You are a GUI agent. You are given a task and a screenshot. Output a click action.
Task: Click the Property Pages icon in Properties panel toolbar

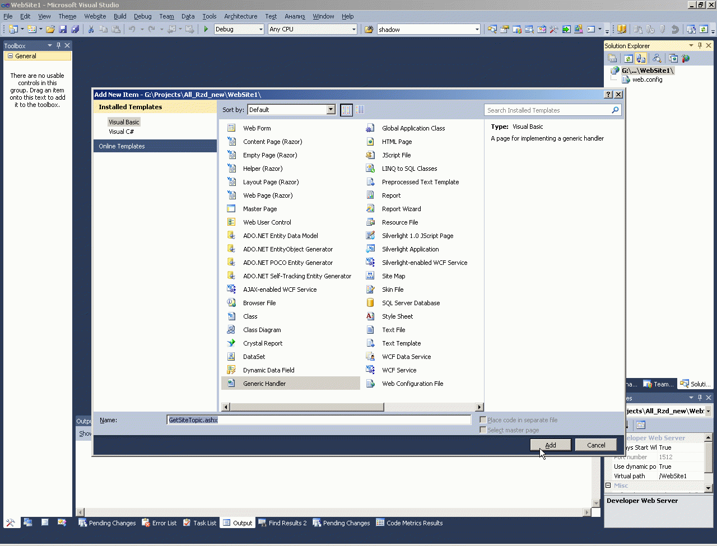641,425
